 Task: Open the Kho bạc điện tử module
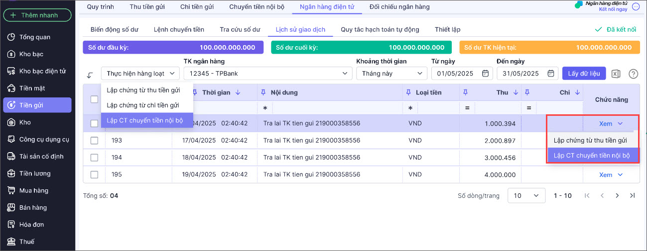pos(42,71)
